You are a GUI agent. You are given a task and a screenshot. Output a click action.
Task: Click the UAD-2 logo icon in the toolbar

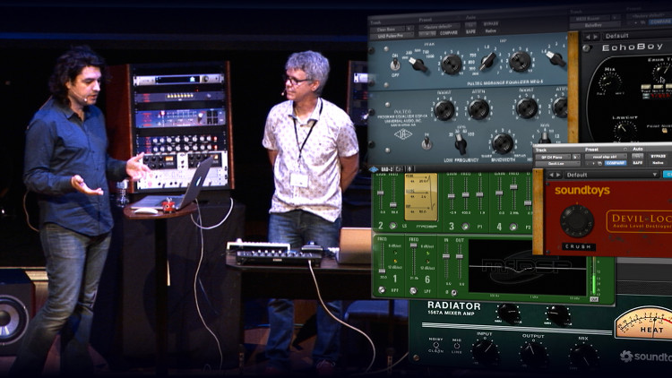click(374, 169)
